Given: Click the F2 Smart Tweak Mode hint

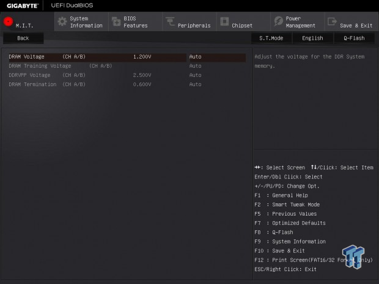Looking at the screenshot, I should coord(287,205).
